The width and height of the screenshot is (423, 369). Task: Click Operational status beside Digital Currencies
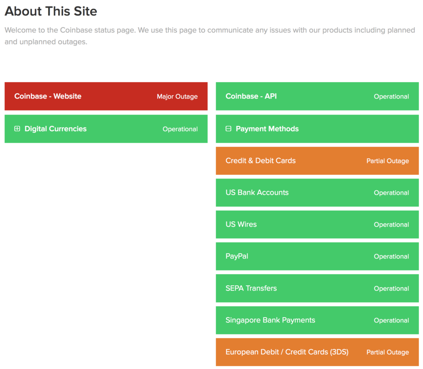(x=180, y=129)
